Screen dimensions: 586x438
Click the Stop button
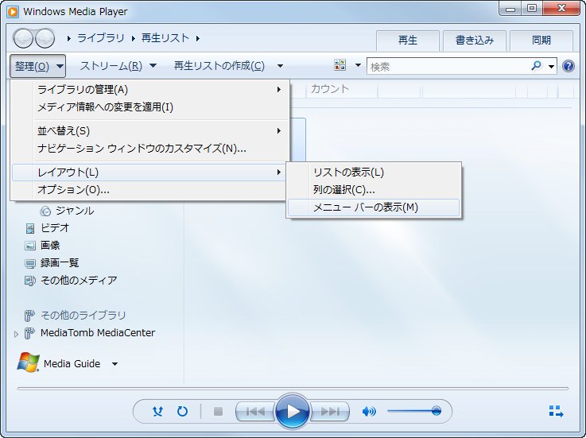pyautogui.click(x=218, y=412)
